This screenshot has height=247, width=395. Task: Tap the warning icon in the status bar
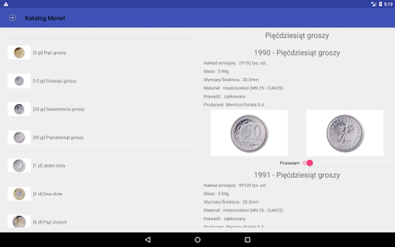point(6,4)
